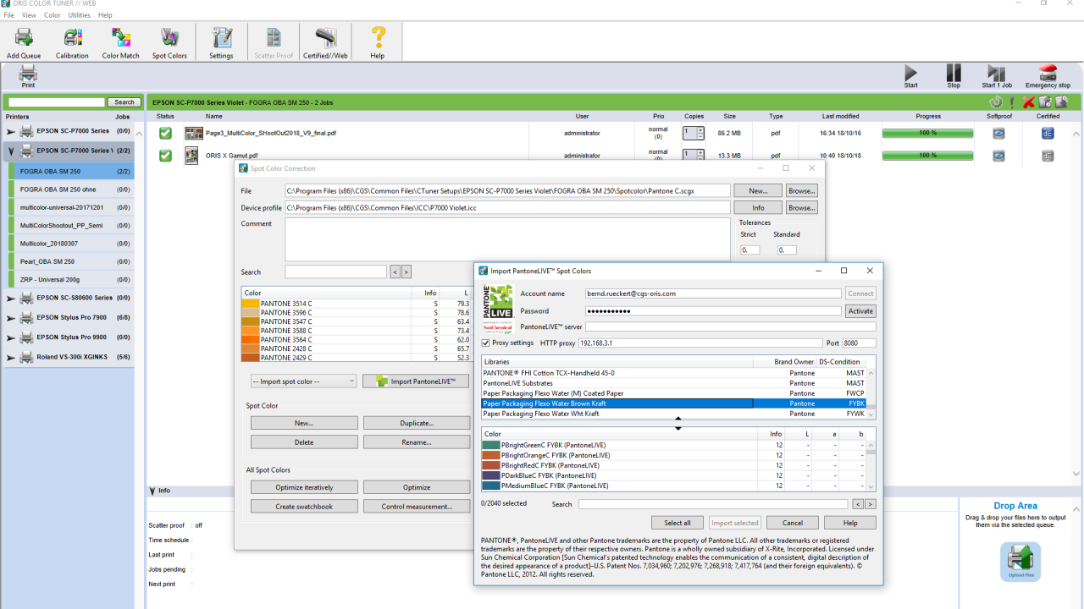Click Browse next to the Device profile path
Viewport: 1084px width, 609px height.
click(x=802, y=207)
